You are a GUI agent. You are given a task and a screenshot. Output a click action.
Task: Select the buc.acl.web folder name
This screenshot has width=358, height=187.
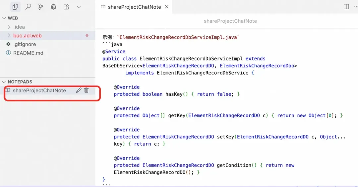pyautogui.click(x=28, y=35)
